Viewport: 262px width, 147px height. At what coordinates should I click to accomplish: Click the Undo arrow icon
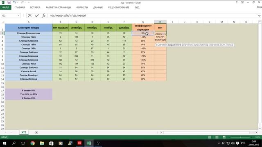pyautogui.click(x=15, y=2)
